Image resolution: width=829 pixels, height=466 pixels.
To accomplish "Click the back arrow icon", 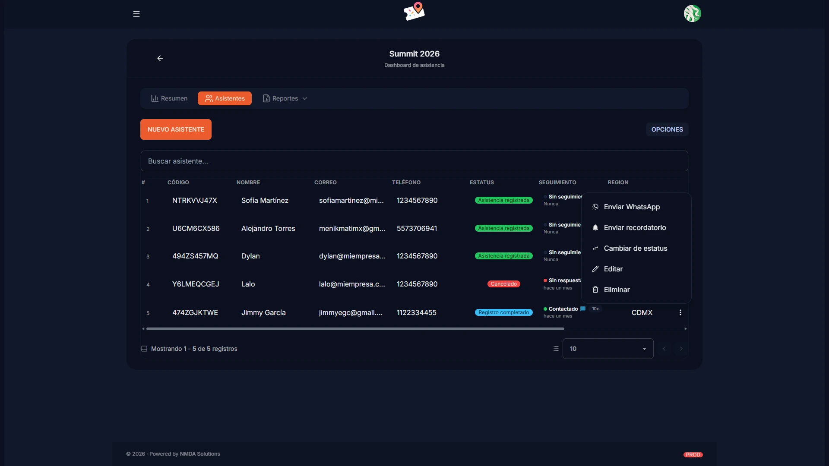I will 160,58.
